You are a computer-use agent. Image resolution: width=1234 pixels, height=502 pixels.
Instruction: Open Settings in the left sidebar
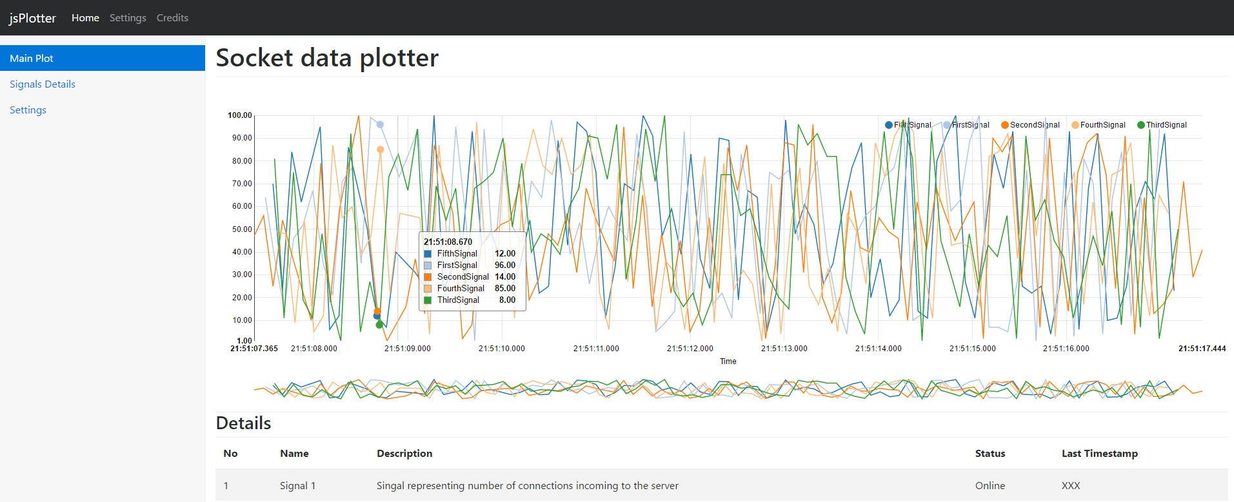(x=28, y=110)
